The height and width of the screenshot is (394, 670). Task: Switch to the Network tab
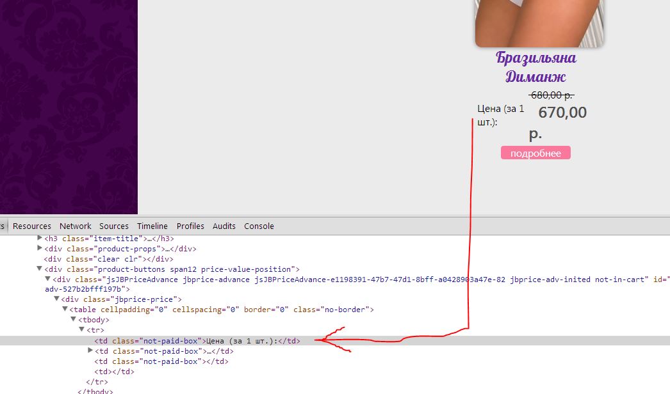click(x=76, y=226)
